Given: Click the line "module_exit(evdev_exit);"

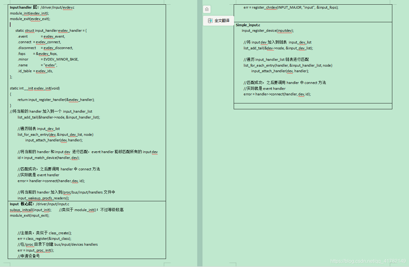Looking at the screenshot, I should click(x=30, y=19).
